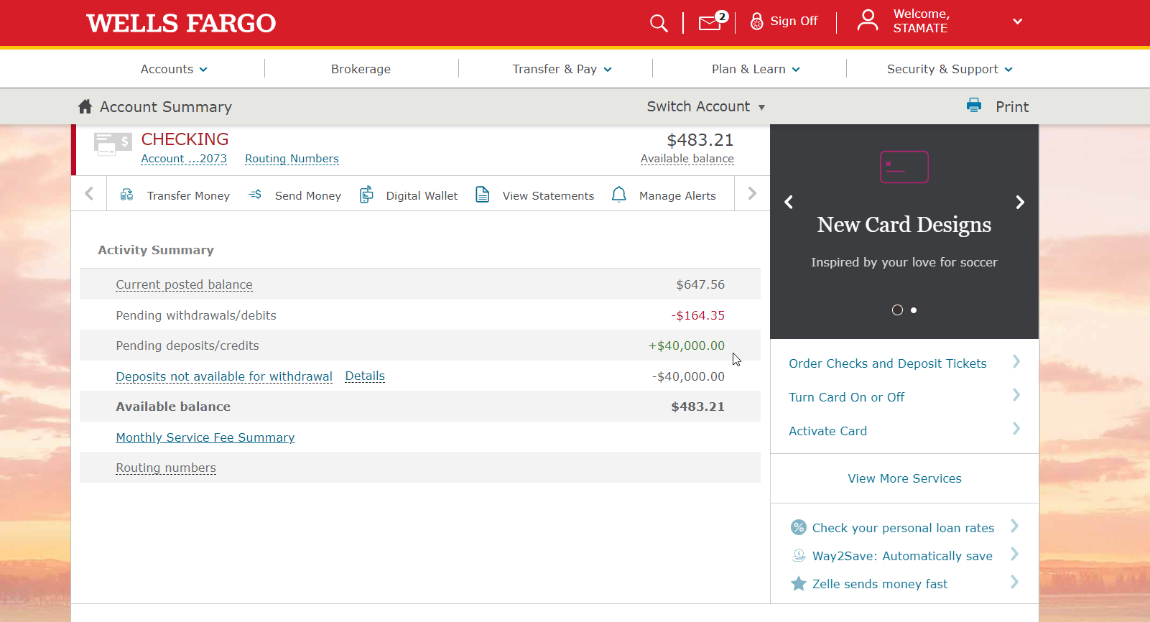Click the search magnifier icon
This screenshot has width=1150, height=622.
tap(658, 23)
